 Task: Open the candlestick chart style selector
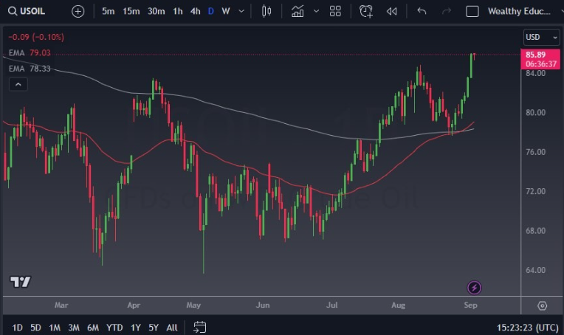(x=266, y=11)
